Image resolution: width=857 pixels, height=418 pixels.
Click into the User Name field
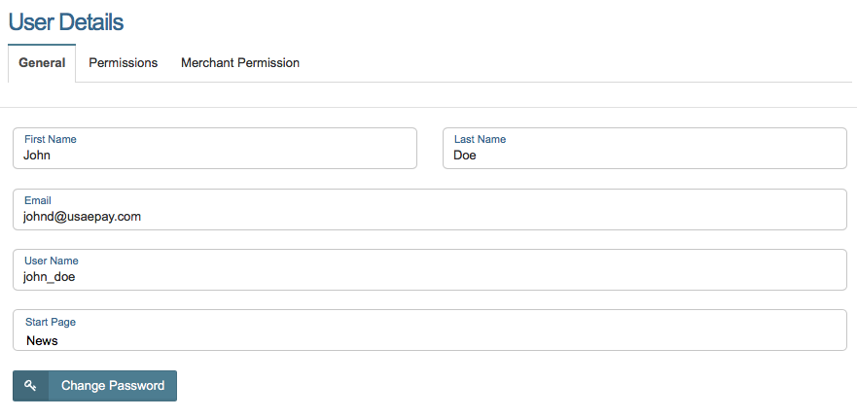pos(429,277)
